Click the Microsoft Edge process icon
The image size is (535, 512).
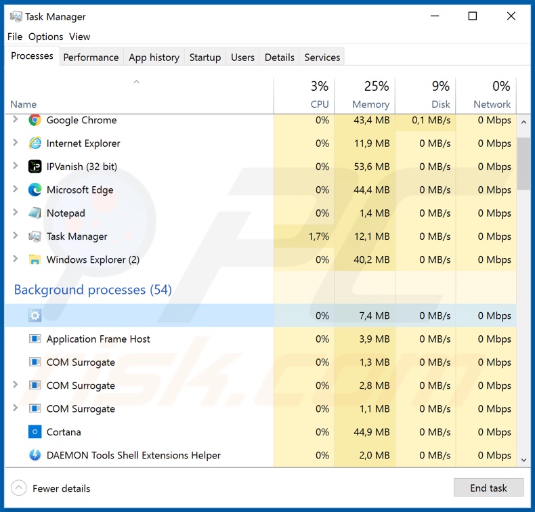35,190
